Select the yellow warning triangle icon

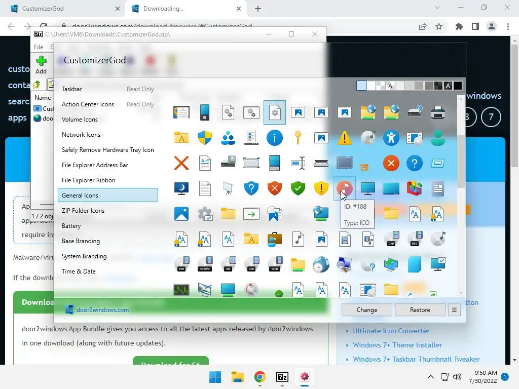[344, 138]
